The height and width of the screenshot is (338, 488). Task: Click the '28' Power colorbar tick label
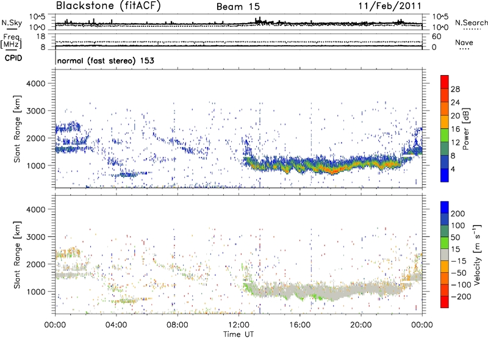coord(455,89)
